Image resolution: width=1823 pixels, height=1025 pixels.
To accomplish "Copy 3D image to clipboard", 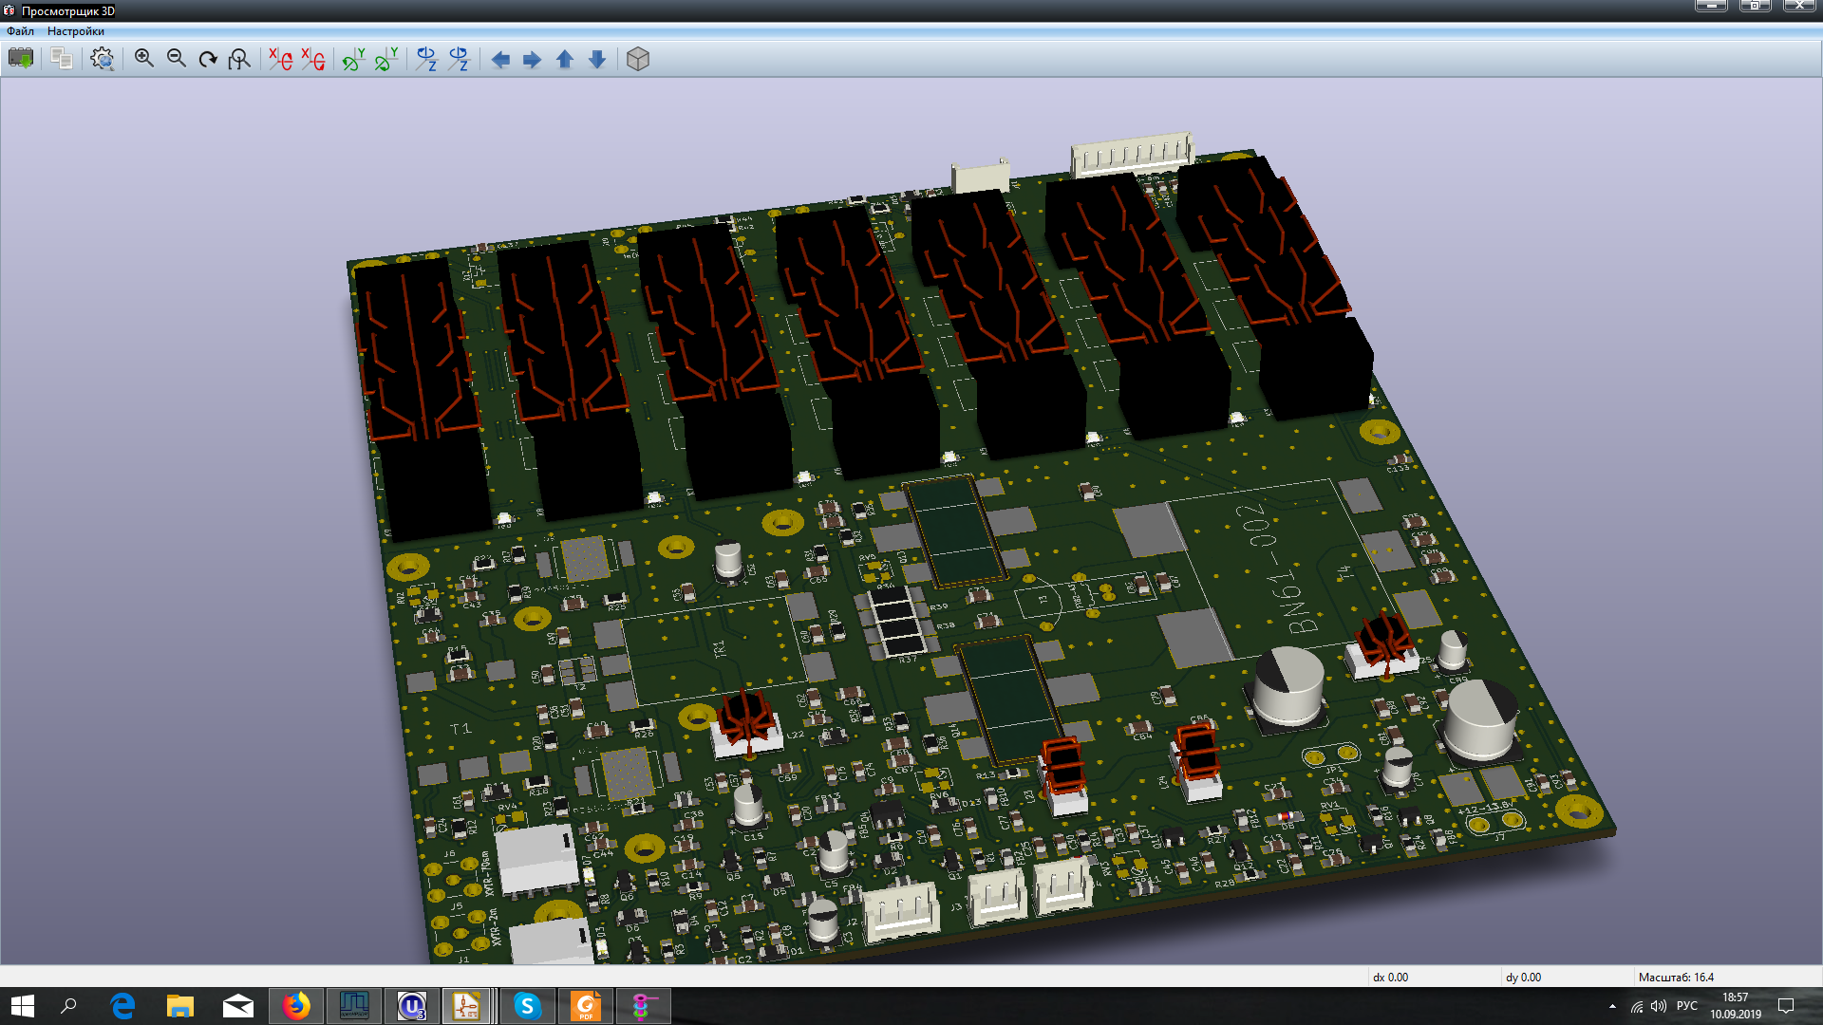I will click(62, 59).
